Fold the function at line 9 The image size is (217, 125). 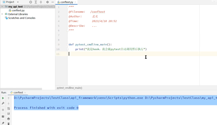[67, 45]
